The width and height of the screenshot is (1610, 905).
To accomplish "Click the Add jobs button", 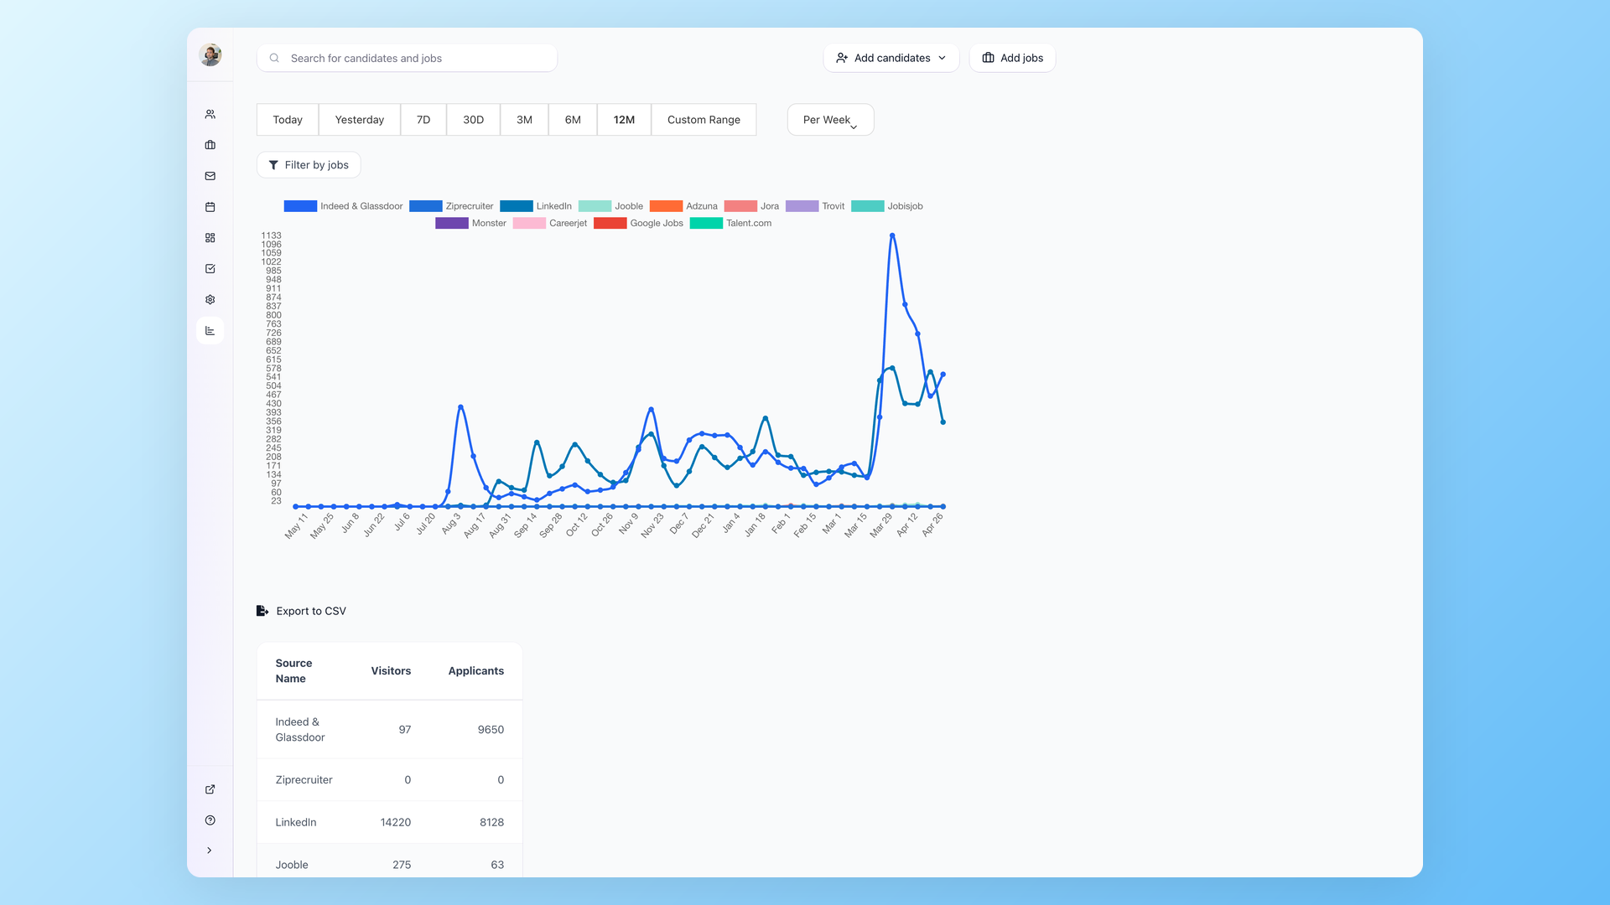I will pyautogui.click(x=1012, y=58).
